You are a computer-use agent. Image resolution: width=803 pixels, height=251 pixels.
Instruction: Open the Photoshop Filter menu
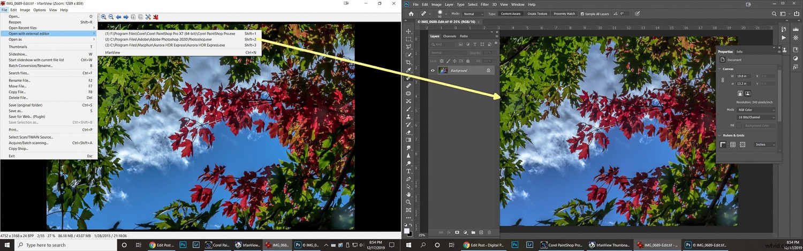tap(484, 4)
